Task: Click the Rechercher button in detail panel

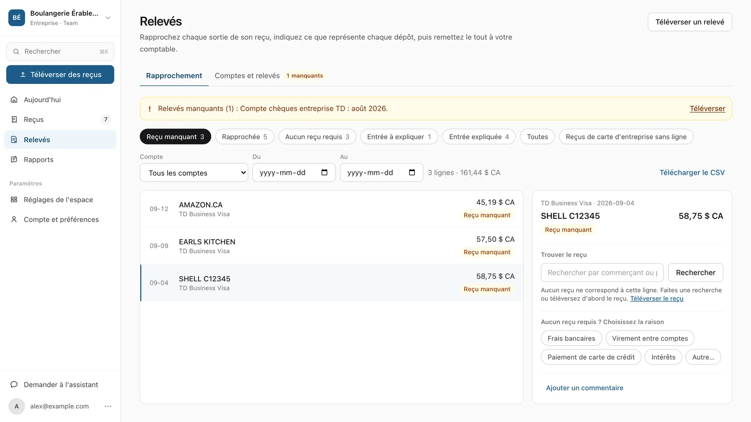Action: point(696,272)
